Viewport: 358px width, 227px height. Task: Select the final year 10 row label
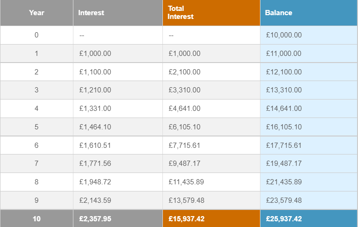[36, 219]
